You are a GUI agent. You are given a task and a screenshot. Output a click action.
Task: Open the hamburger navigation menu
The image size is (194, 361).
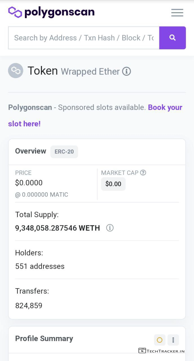point(177,13)
